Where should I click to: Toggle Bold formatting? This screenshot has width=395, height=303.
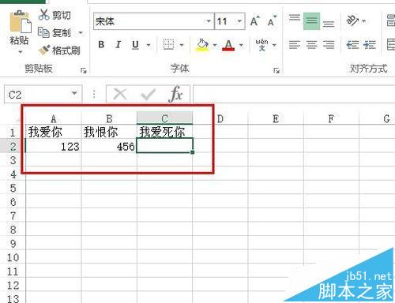pyautogui.click(x=101, y=45)
